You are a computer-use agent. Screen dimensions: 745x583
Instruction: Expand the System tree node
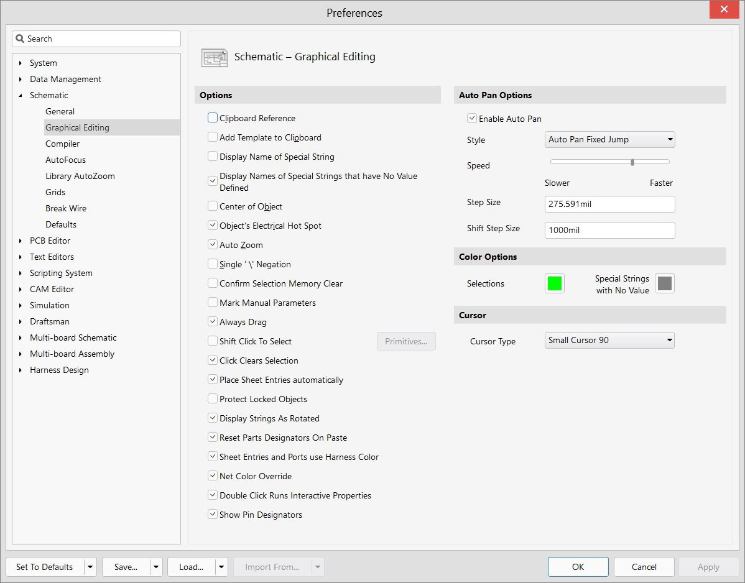click(20, 63)
